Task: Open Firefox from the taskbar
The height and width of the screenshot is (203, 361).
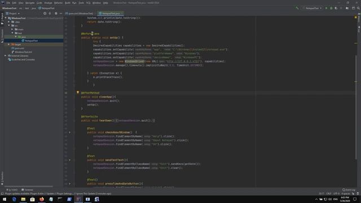Action: pos(42,199)
